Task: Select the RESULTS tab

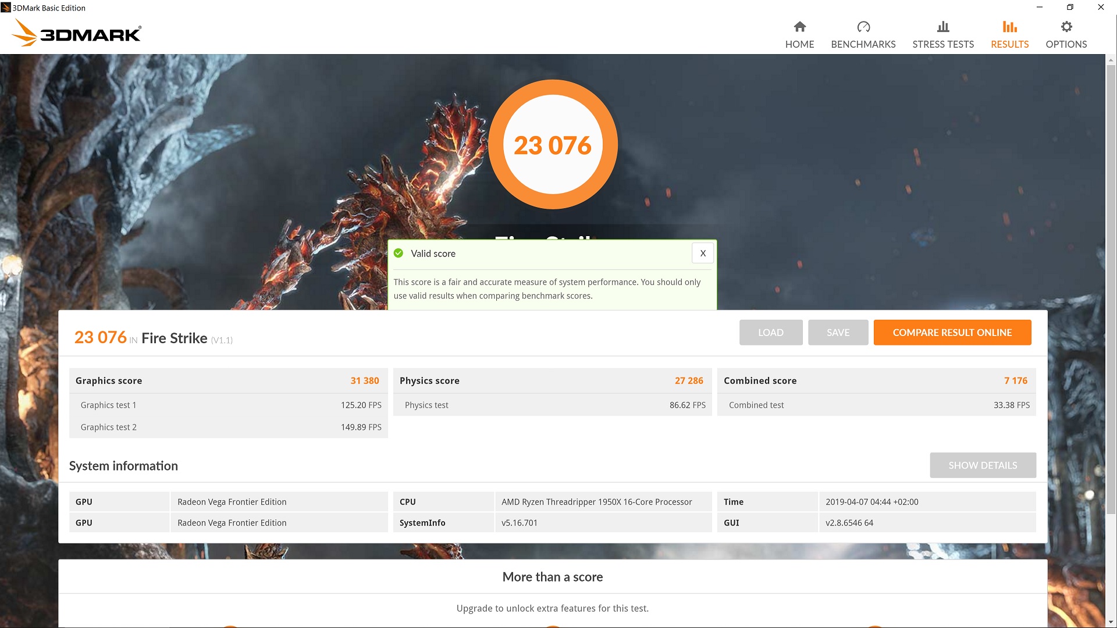Action: click(x=1009, y=35)
